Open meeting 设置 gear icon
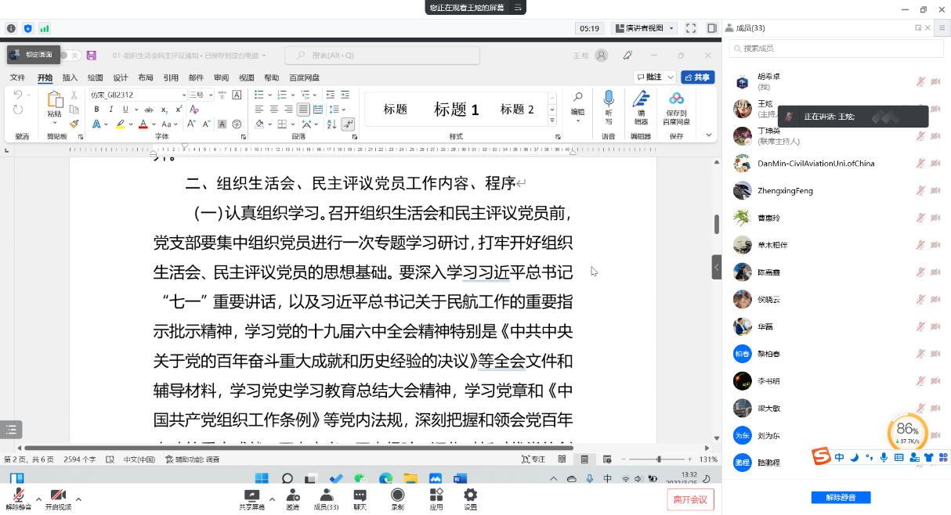 pos(470,495)
